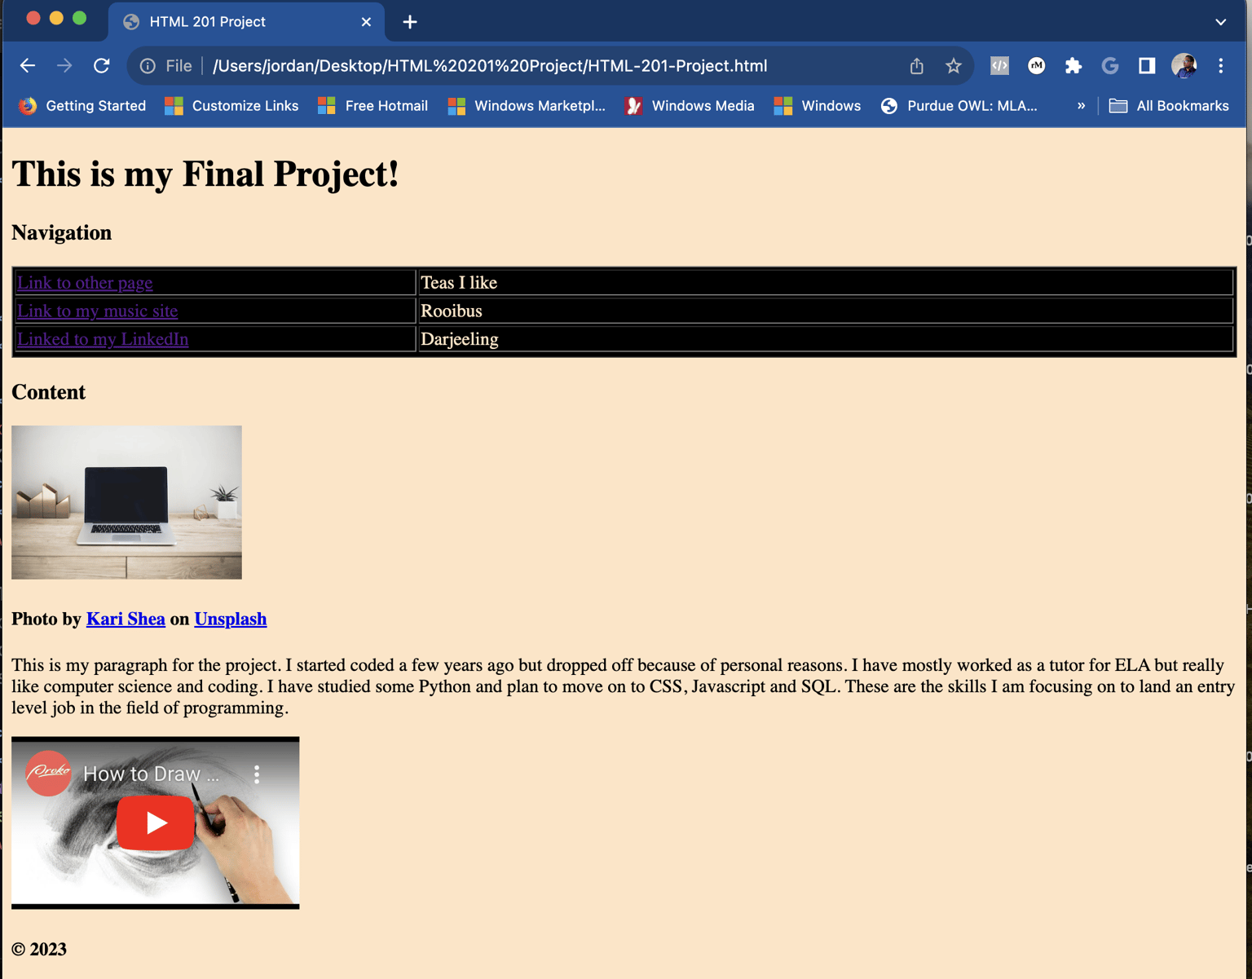Go back using the browser back arrow
This screenshot has height=979, width=1252.
coord(28,66)
